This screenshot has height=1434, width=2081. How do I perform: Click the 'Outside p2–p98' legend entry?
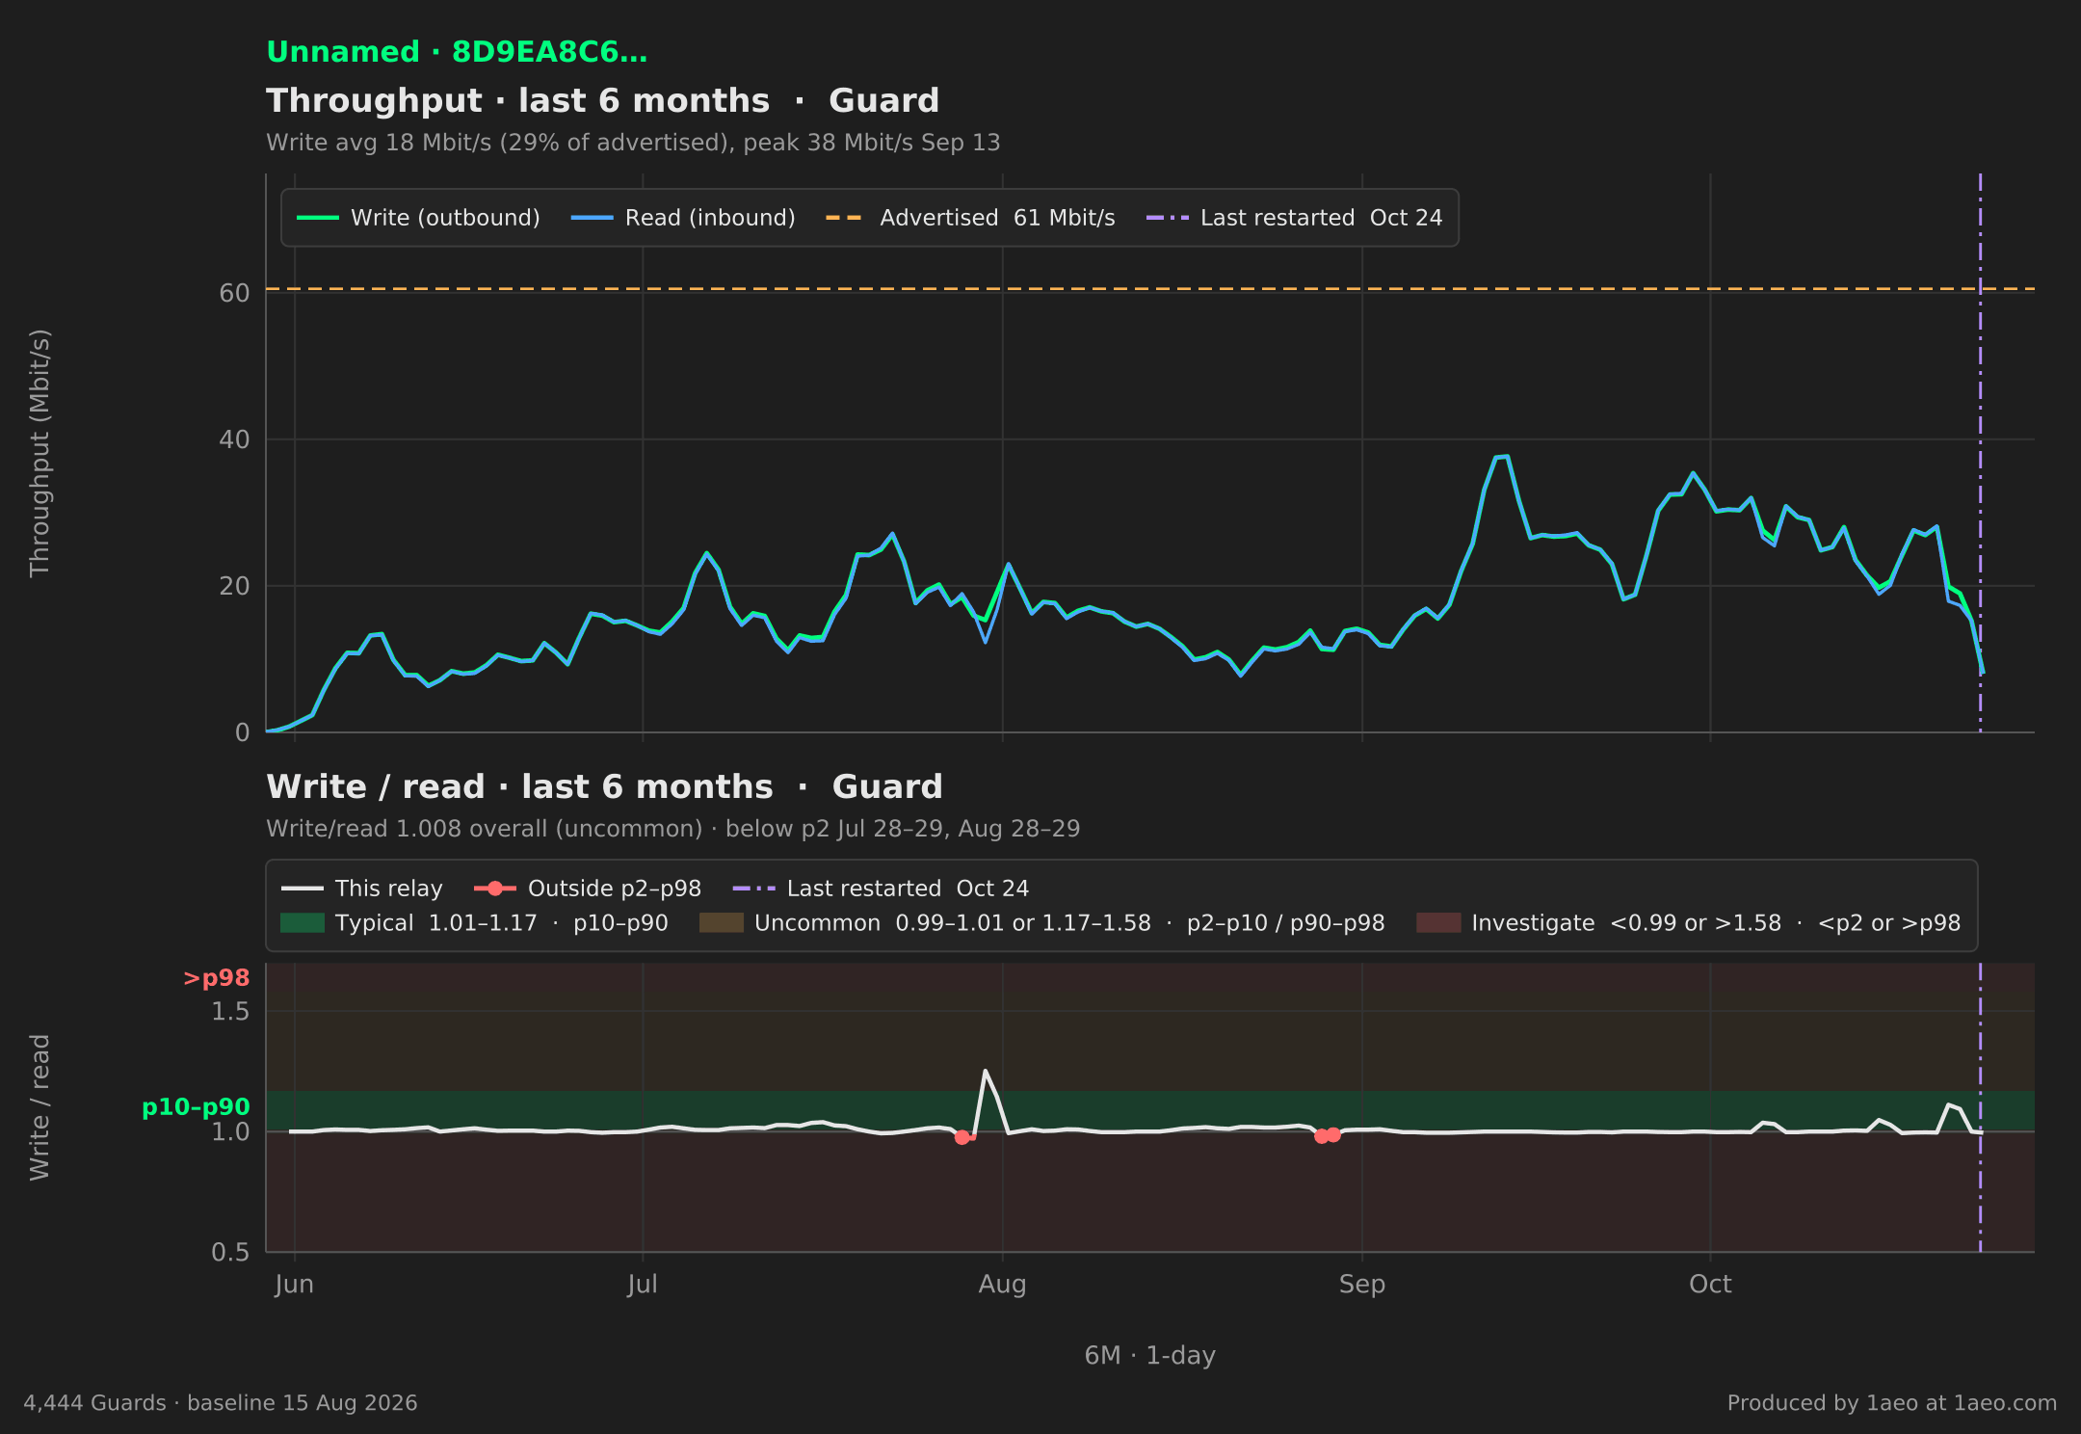(x=588, y=889)
